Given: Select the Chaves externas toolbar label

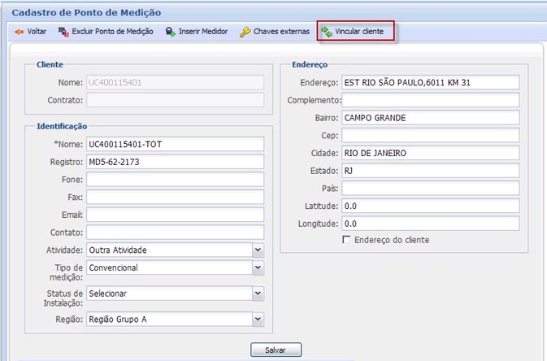Looking at the screenshot, I should click(x=281, y=32).
